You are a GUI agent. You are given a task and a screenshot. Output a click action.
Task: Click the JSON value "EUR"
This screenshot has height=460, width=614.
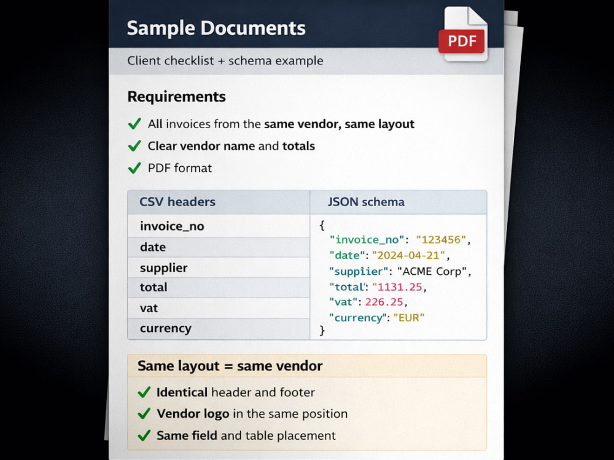[409, 318]
